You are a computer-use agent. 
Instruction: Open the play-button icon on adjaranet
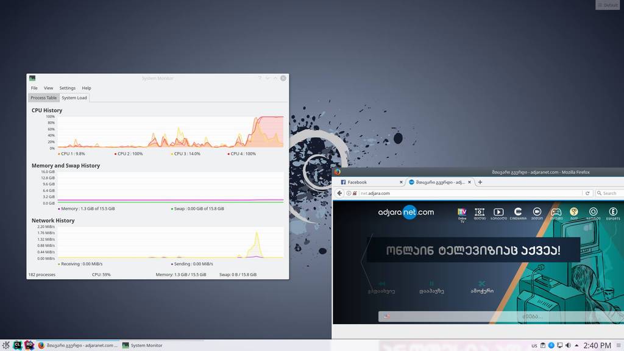pyautogui.click(x=498, y=214)
